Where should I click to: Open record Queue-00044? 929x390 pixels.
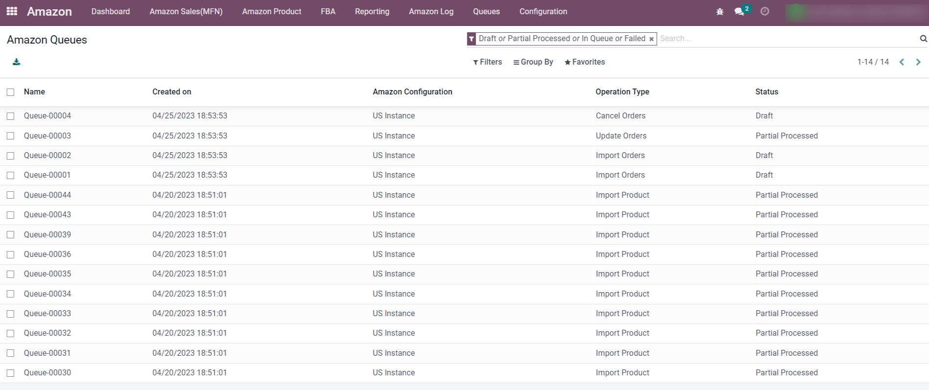(x=48, y=195)
